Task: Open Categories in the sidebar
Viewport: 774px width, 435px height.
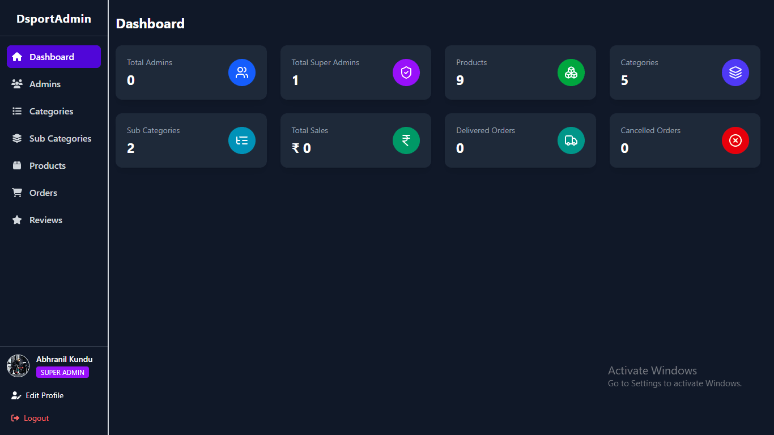Action: point(54,111)
